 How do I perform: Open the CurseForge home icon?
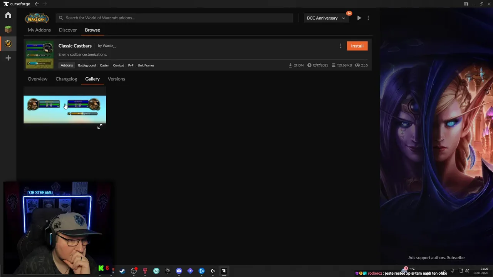coord(8,15)
